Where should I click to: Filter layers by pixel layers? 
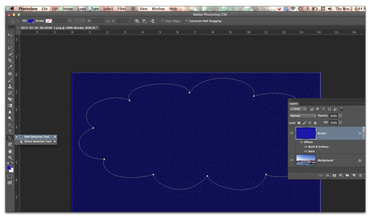312,109
